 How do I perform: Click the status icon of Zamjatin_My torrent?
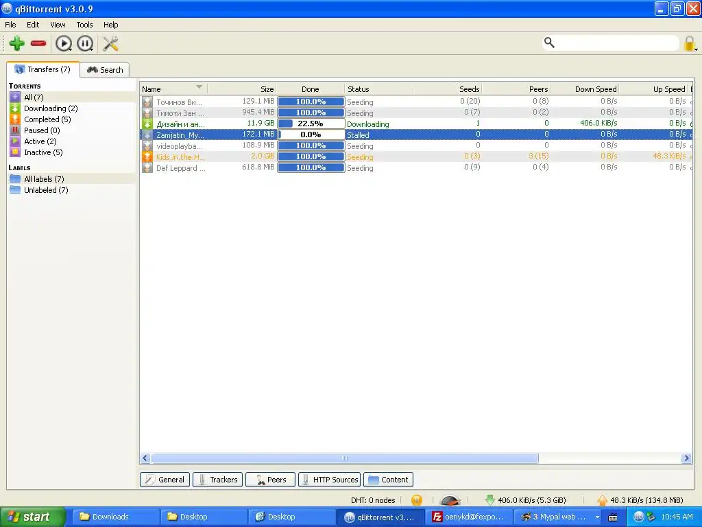coord(147,134)
